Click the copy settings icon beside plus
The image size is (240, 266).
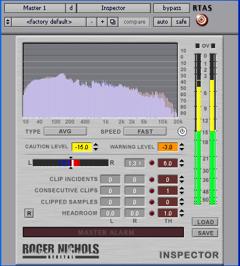(x=113, y=22)
